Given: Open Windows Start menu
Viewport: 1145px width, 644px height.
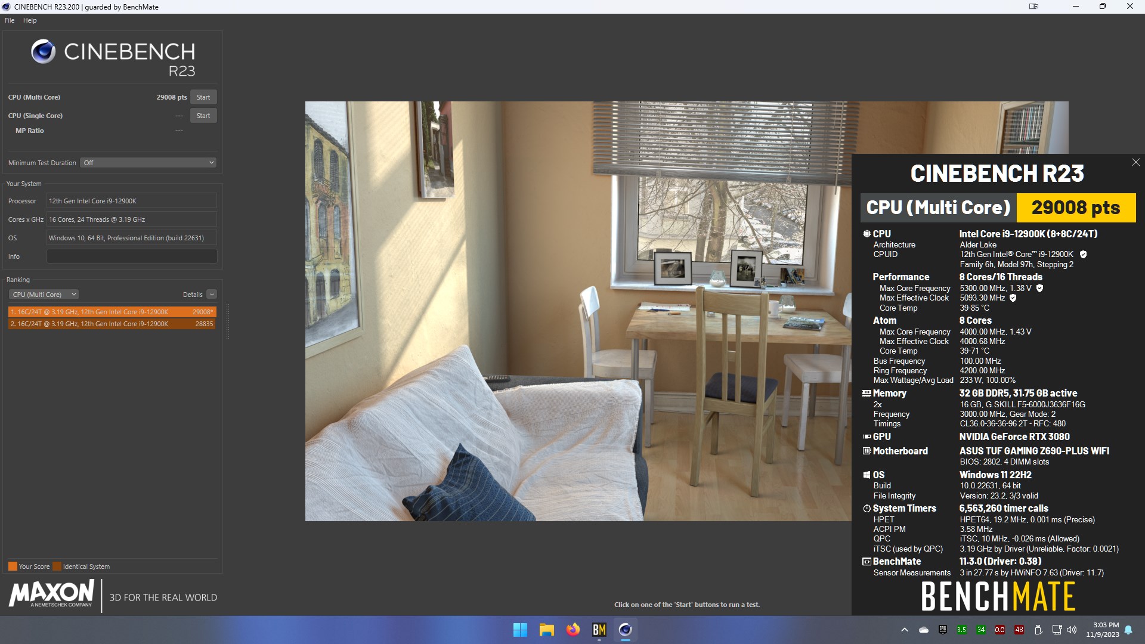Looking at the screenshot, I should (x=520, y=630).
